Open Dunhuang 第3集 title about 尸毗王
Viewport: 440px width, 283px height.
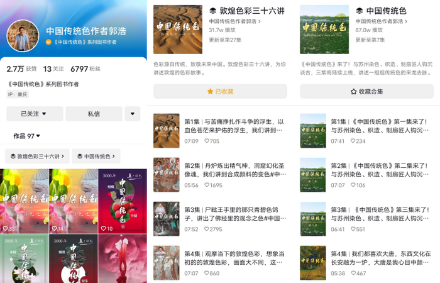235,214
